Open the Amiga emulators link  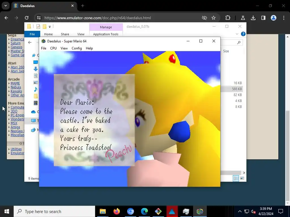click(15, 127)
